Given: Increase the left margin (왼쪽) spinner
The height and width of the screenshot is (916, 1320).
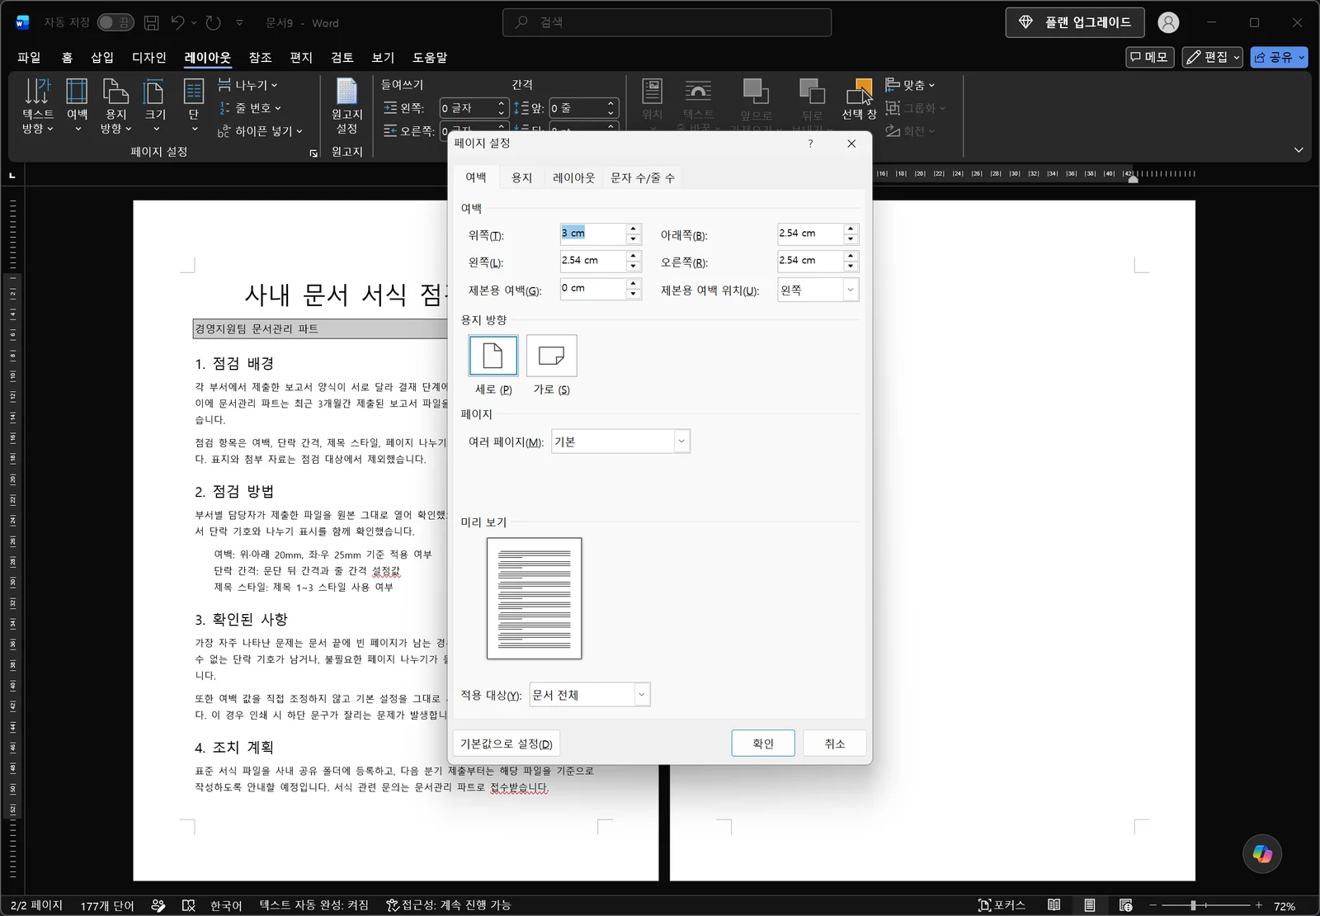Looking at the screenshot, I should (633, 256).
